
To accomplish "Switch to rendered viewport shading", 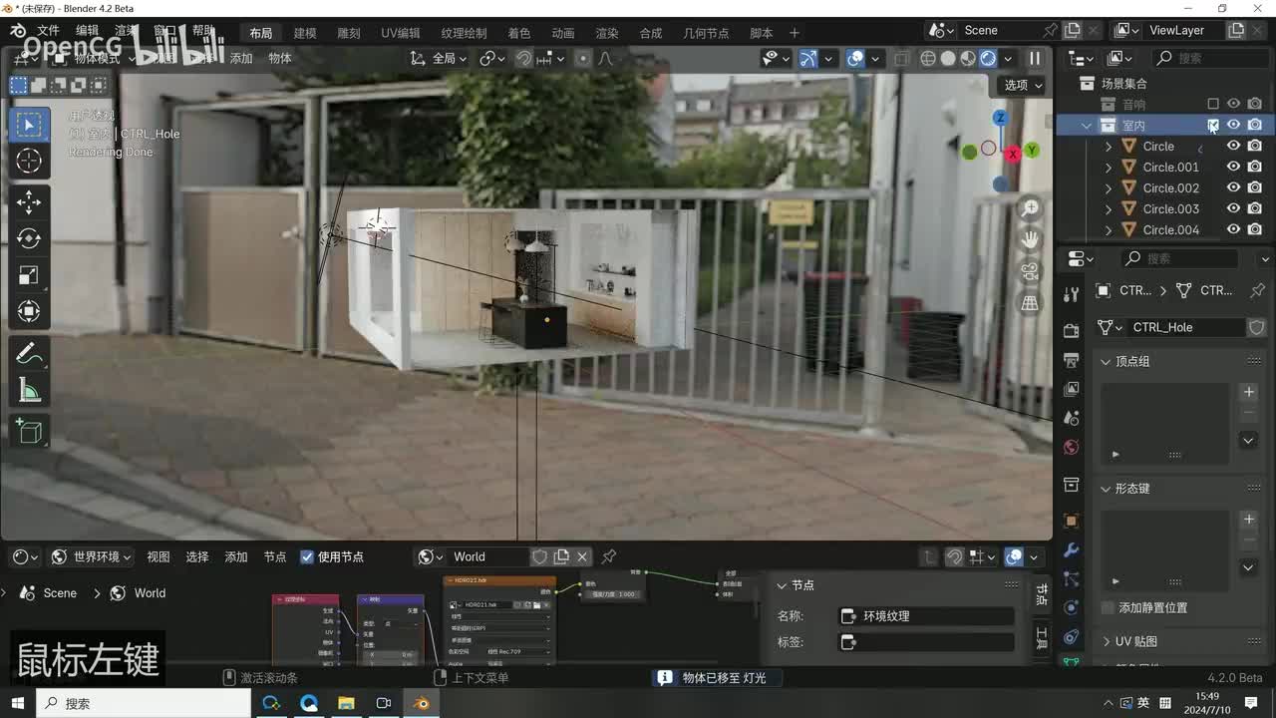I will click(x=988, y=58).
